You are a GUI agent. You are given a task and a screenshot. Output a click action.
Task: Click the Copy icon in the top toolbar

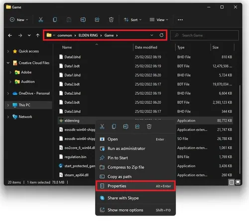pyautogui.click(x=55, y=20)
